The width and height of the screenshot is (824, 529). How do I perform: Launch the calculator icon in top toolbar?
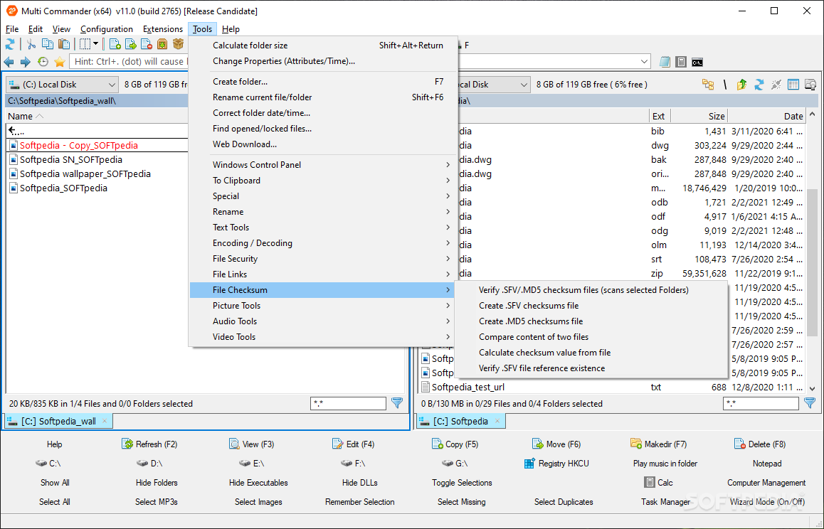pyautogui.click(x=681, y=62)
